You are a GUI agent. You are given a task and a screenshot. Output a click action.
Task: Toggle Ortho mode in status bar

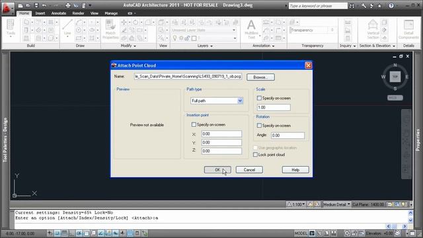(x=72, y=233)
